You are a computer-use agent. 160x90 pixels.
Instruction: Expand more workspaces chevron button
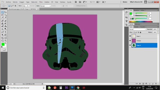[145, 2]
